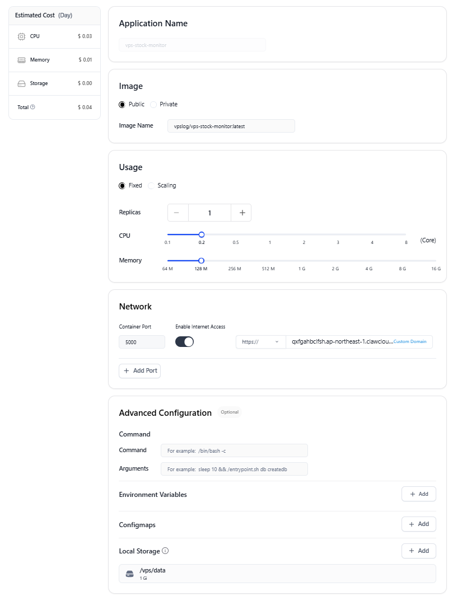
Task: Select the Private image radio button
Action: 153,105
